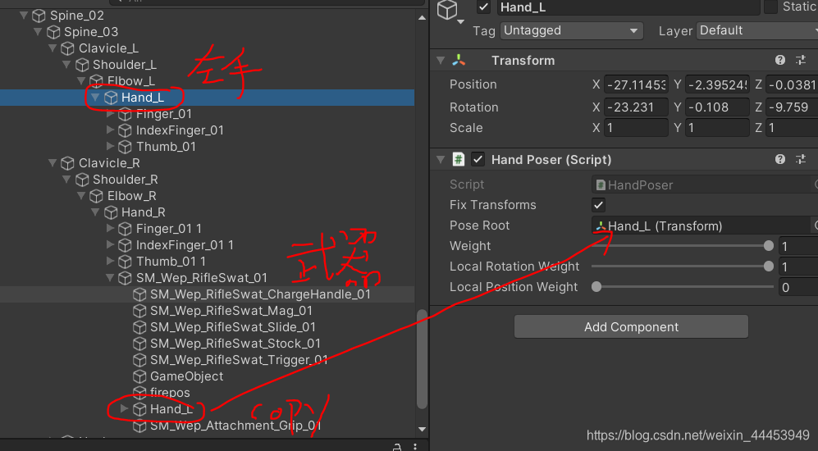Click the Hand_R cube icon

click(111, 212)
